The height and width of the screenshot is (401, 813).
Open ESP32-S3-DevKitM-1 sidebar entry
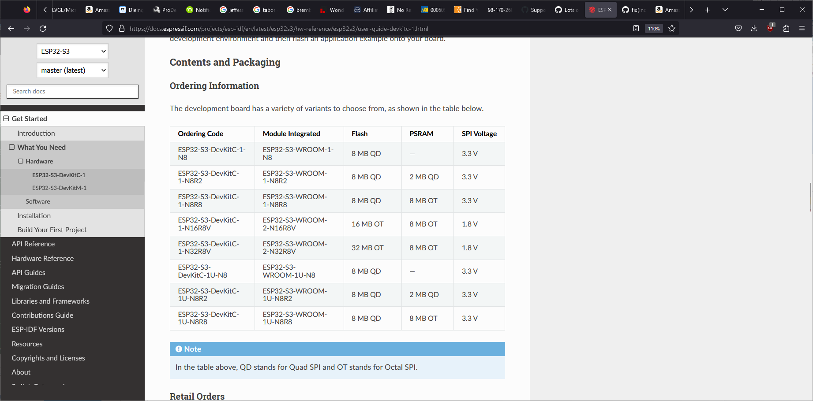tap(59, 188)
